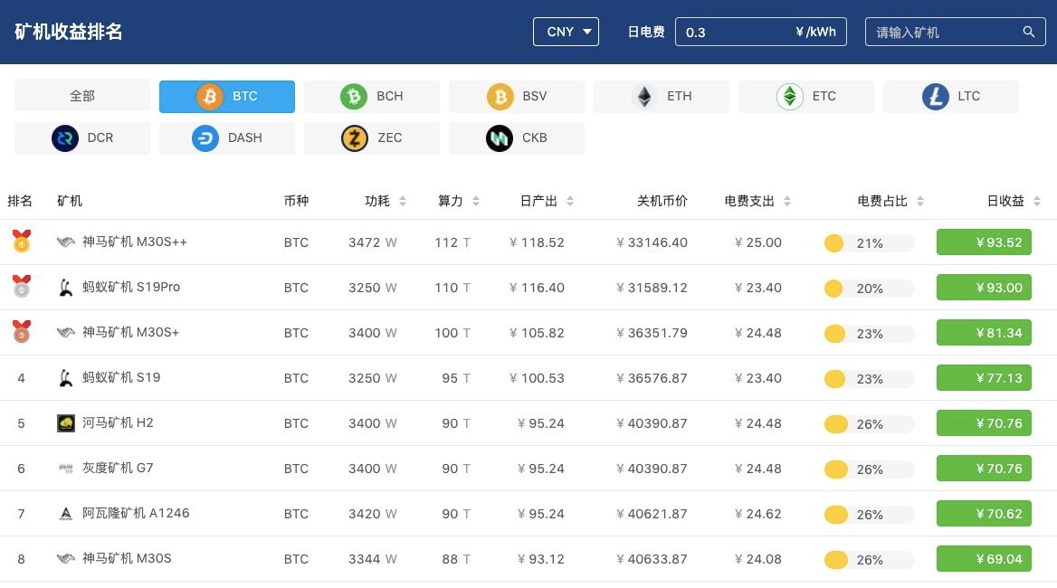Click the ¥33146.40 shutdown price cell
1057x588 pixels.
652,242
